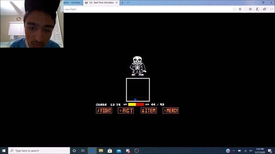Open the OBS Studio taskbar icon
The height and width of the screenshot is (154, 275).
137,151
